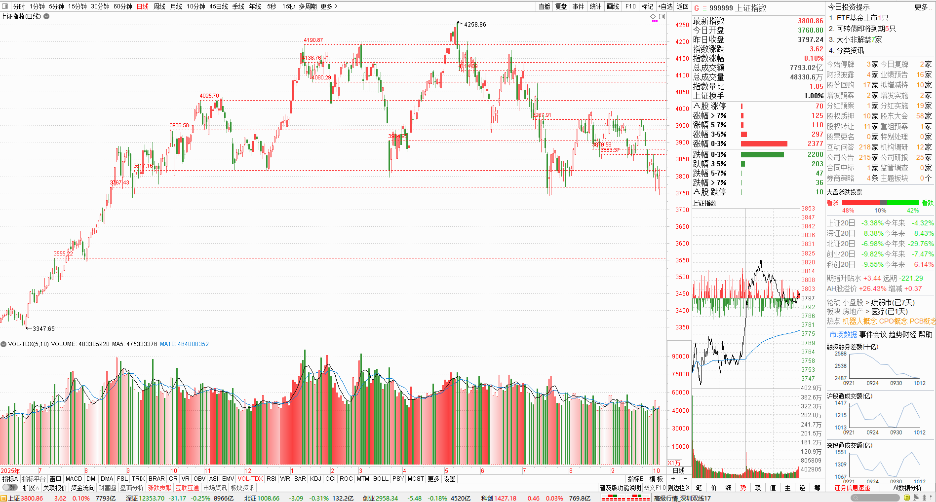Click the 设置 indicator settings button

point(449,479)
